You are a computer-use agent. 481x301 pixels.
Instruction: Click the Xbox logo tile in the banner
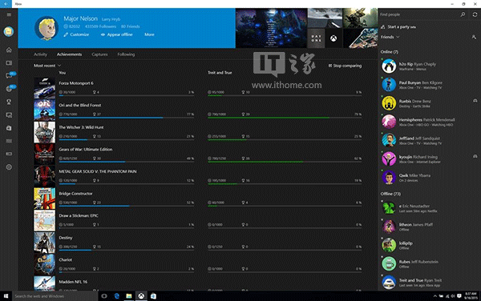(x=333, y=38)
